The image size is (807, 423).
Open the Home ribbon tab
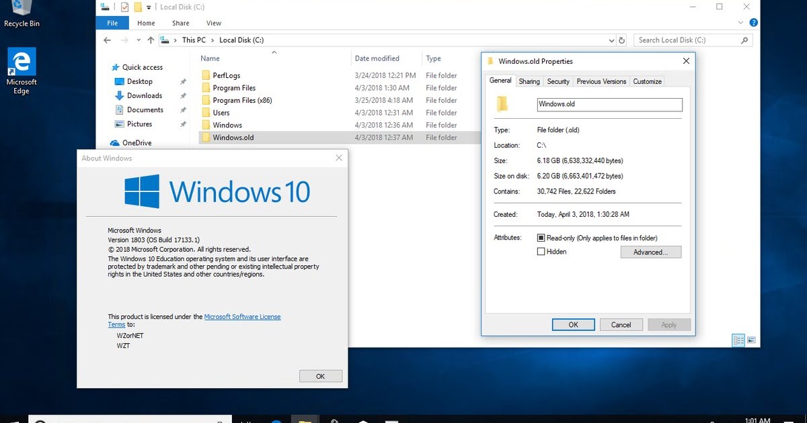[146, 23]
